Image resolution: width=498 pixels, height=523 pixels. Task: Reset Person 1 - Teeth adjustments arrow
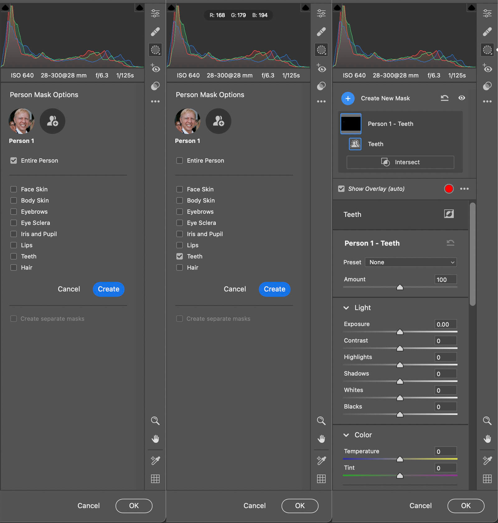[x=450, y=243]
